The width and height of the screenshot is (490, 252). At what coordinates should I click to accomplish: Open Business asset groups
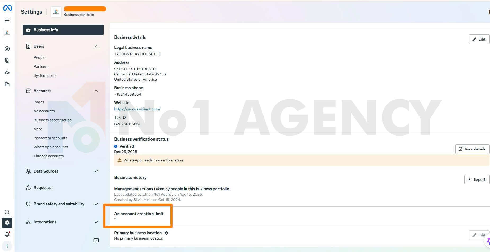pyautogui.click(x=52, y=120)
